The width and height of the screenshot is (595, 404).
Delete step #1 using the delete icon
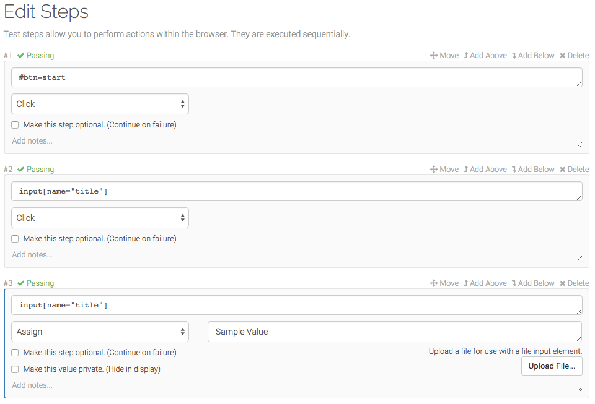click(x=574, y=55)
